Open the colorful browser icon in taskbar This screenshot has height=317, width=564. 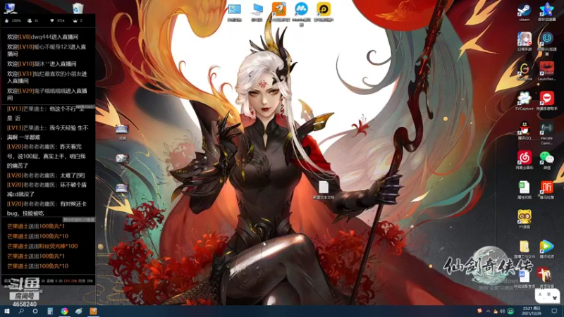[64, 311]
